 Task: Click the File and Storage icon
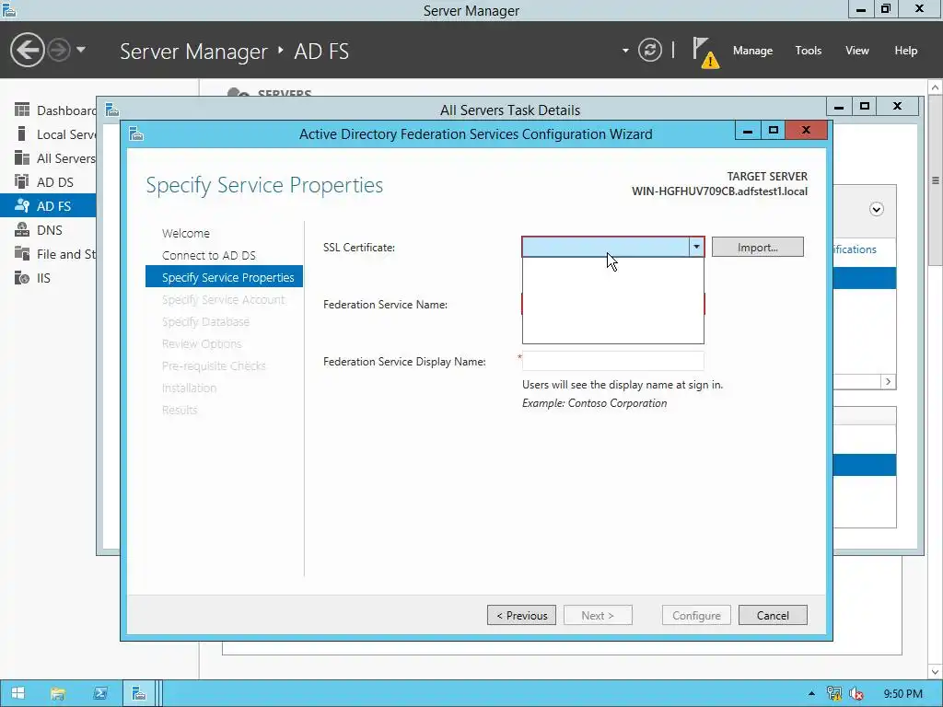coord(22,253)
